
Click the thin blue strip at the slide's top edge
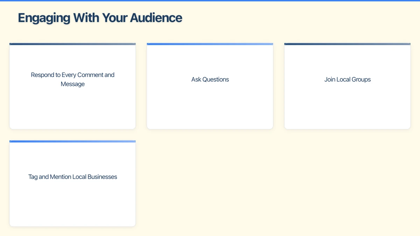click(210, 1)
